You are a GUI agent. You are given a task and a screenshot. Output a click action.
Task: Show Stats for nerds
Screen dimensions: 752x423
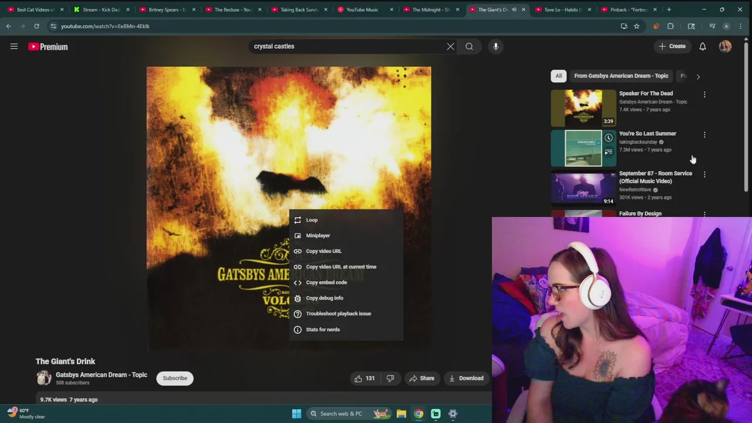click(x=346, y=330)
